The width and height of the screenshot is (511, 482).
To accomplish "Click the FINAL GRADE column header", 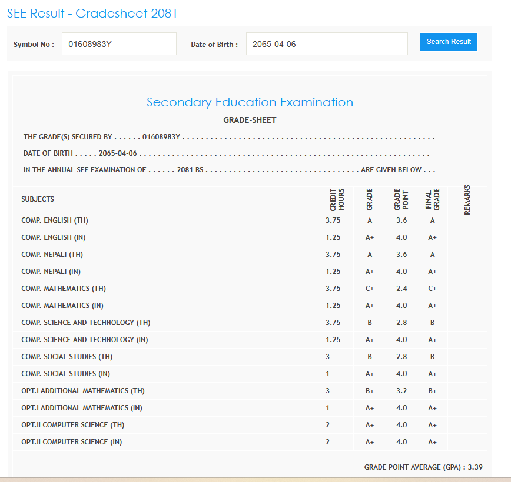I will click(432, 200).
